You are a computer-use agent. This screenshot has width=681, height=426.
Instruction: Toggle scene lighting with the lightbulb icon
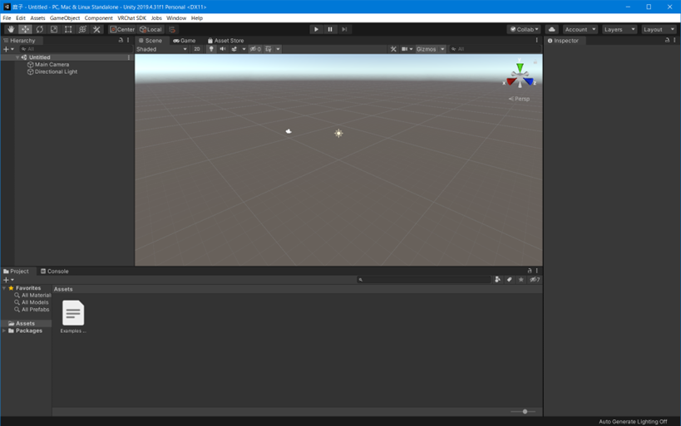211,49
